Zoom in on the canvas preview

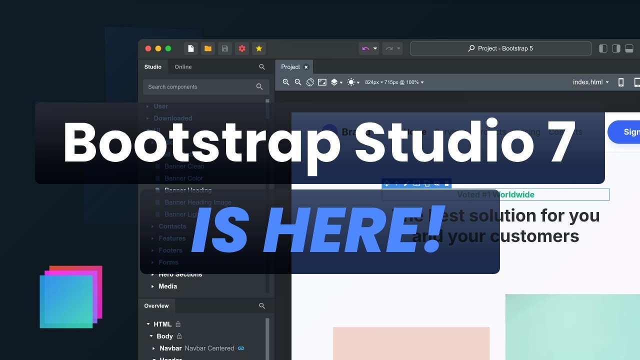click(x=285, y=82)
